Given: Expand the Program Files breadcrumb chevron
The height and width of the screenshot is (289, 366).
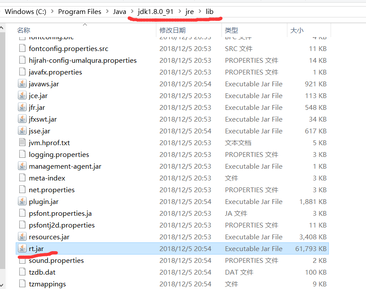Looking at the screenshot, I should click(107, 11).
